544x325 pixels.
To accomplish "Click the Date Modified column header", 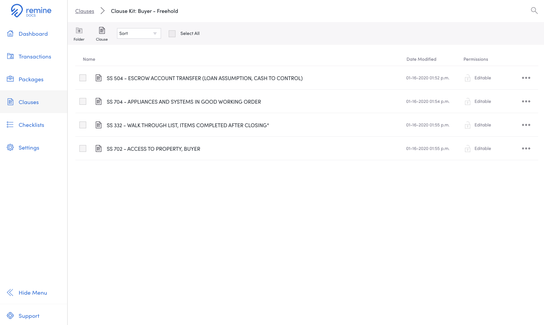I will (x=421, y=59).
